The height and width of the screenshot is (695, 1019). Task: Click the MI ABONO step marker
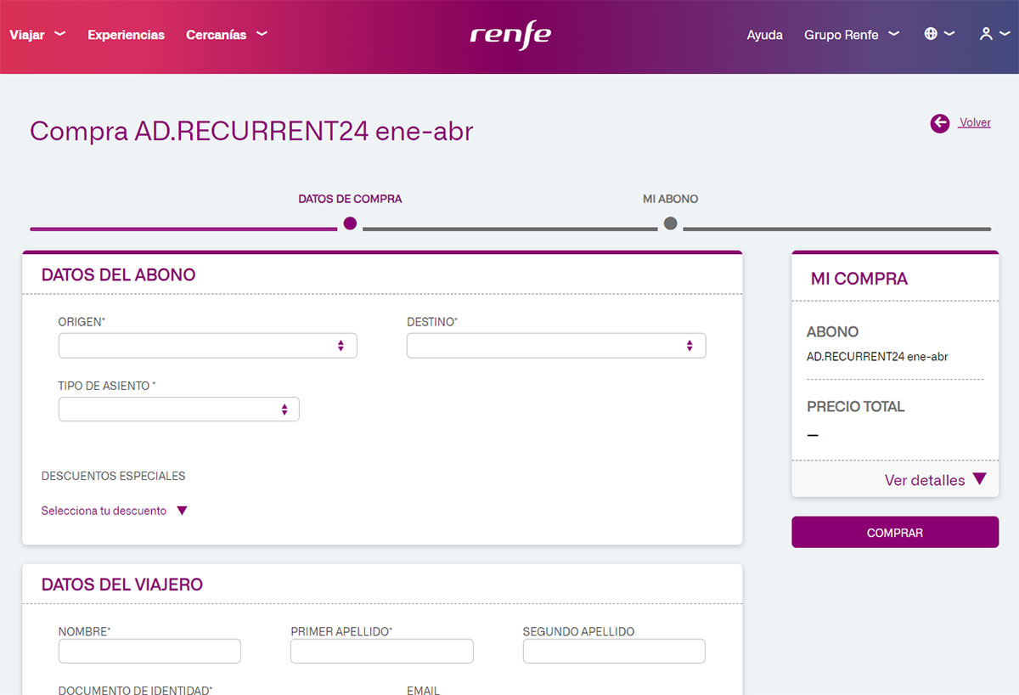[670, 223]
